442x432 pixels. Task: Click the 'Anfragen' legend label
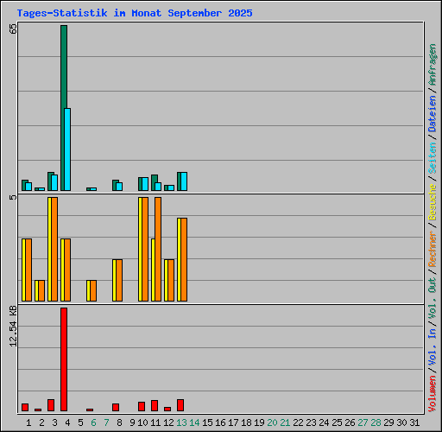(x=433, y=65)
